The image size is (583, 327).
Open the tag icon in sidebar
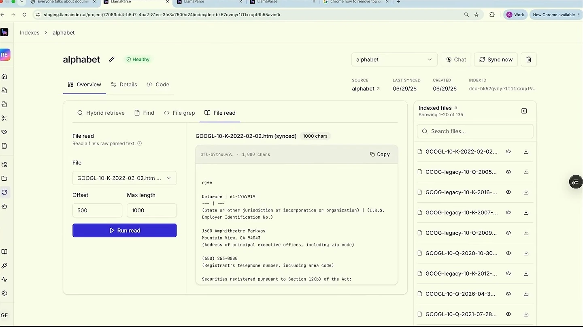coord(4,132)
